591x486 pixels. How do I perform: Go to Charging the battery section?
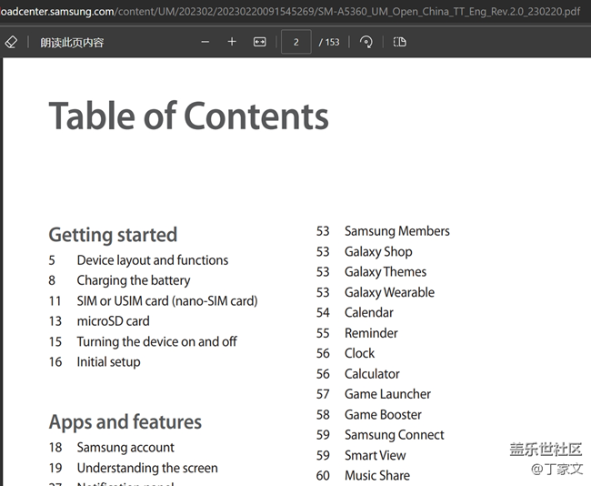tap(133, 280)
